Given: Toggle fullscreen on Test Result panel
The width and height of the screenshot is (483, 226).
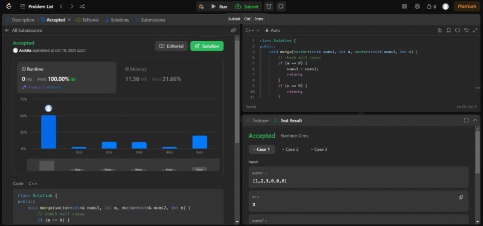Looking at the screenshot, I should tap(466, 121).
